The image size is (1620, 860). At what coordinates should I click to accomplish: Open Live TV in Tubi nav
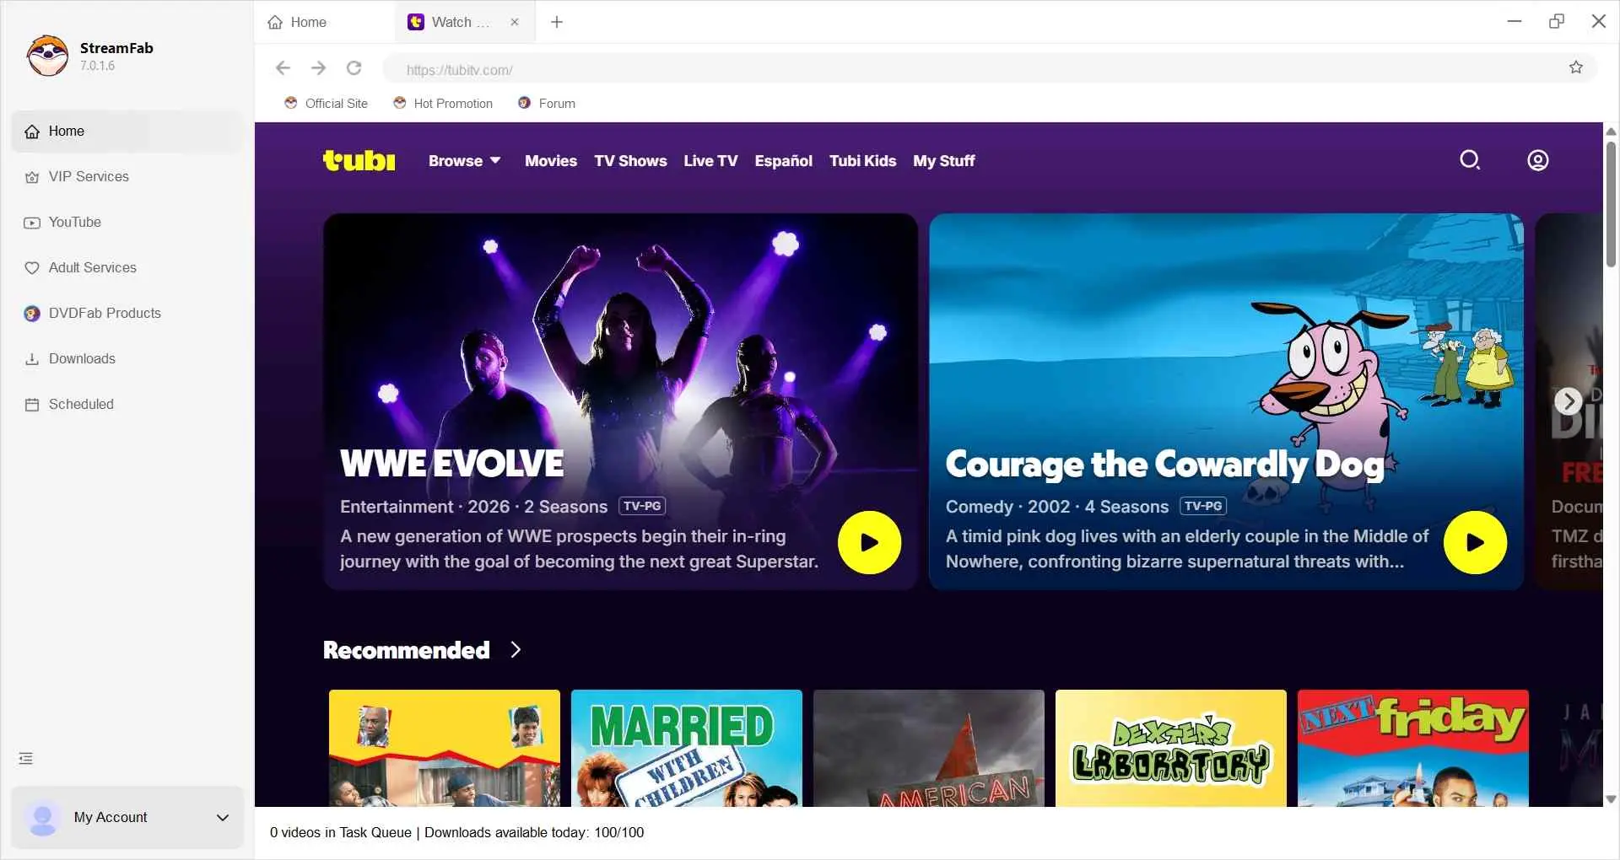pyautogui.click(x=710, y=161)
